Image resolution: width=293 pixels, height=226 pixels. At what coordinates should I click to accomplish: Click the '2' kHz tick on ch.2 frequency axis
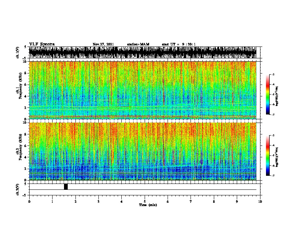[x=26, y=169]
